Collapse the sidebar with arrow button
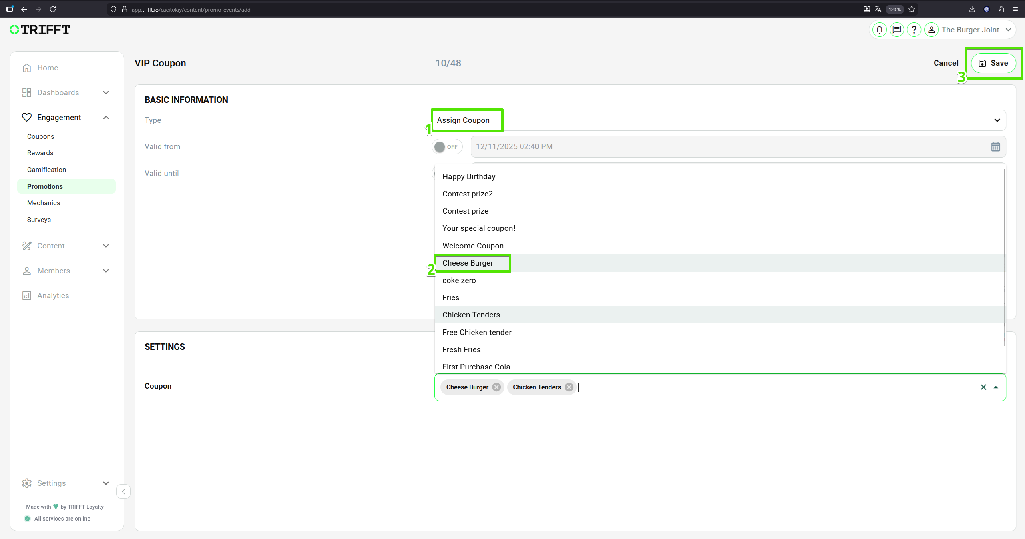This screenshot has height=539, width=1025. pyautogui.click(x=123, y=491)
